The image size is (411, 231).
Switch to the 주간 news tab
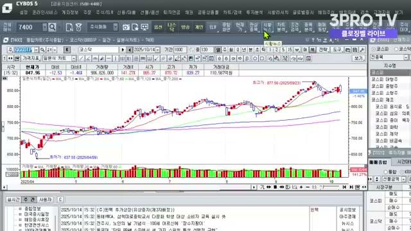point(29,200)
